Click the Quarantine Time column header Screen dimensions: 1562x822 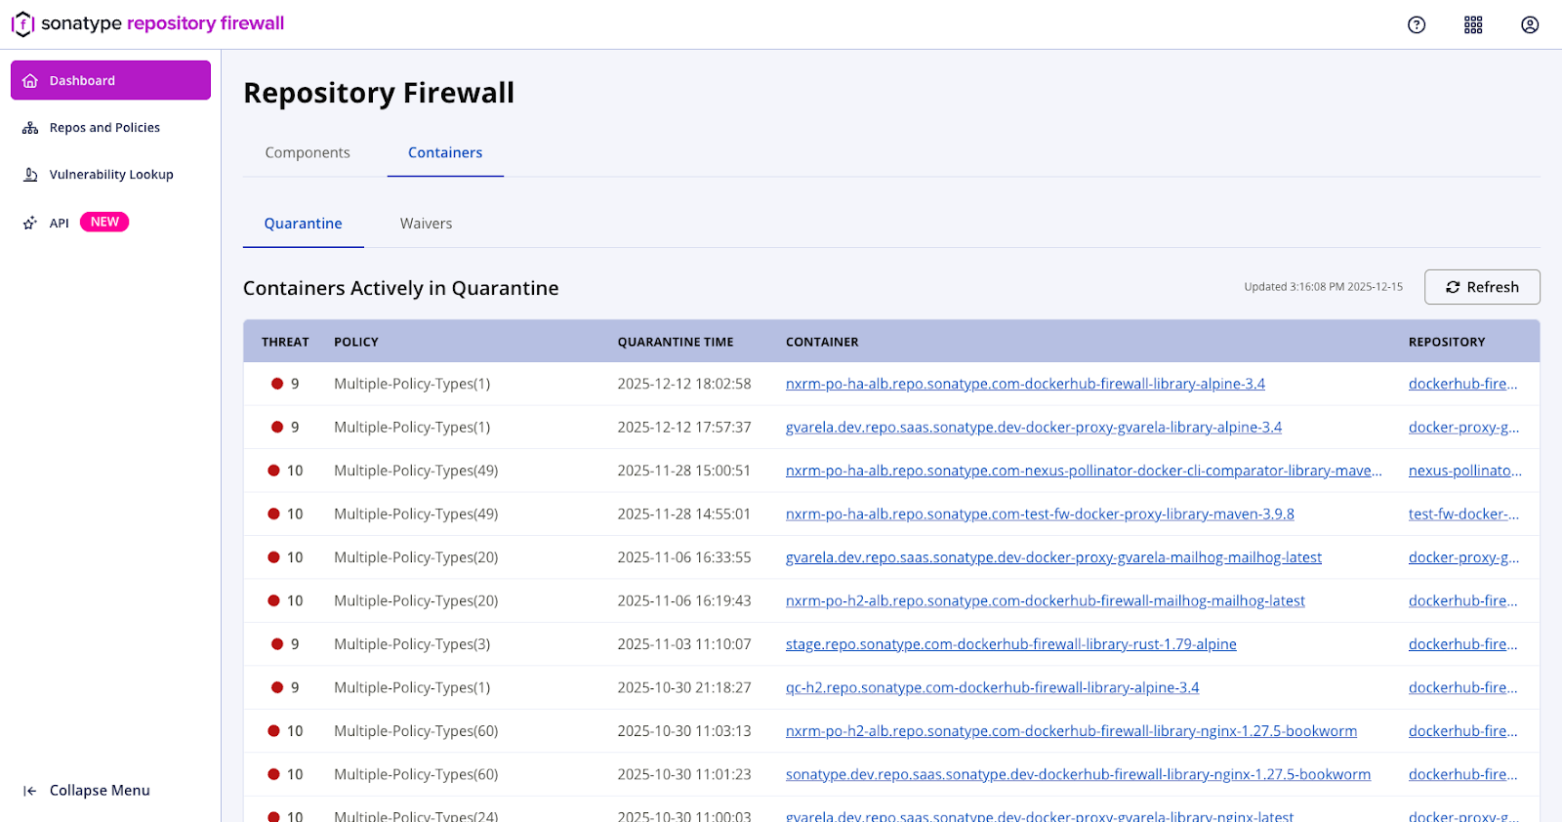[676, 342]
